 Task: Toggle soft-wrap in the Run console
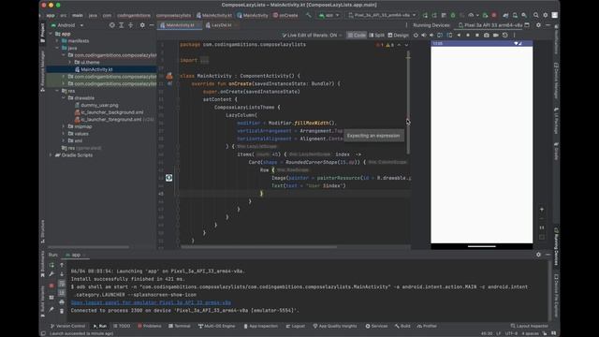62,284
